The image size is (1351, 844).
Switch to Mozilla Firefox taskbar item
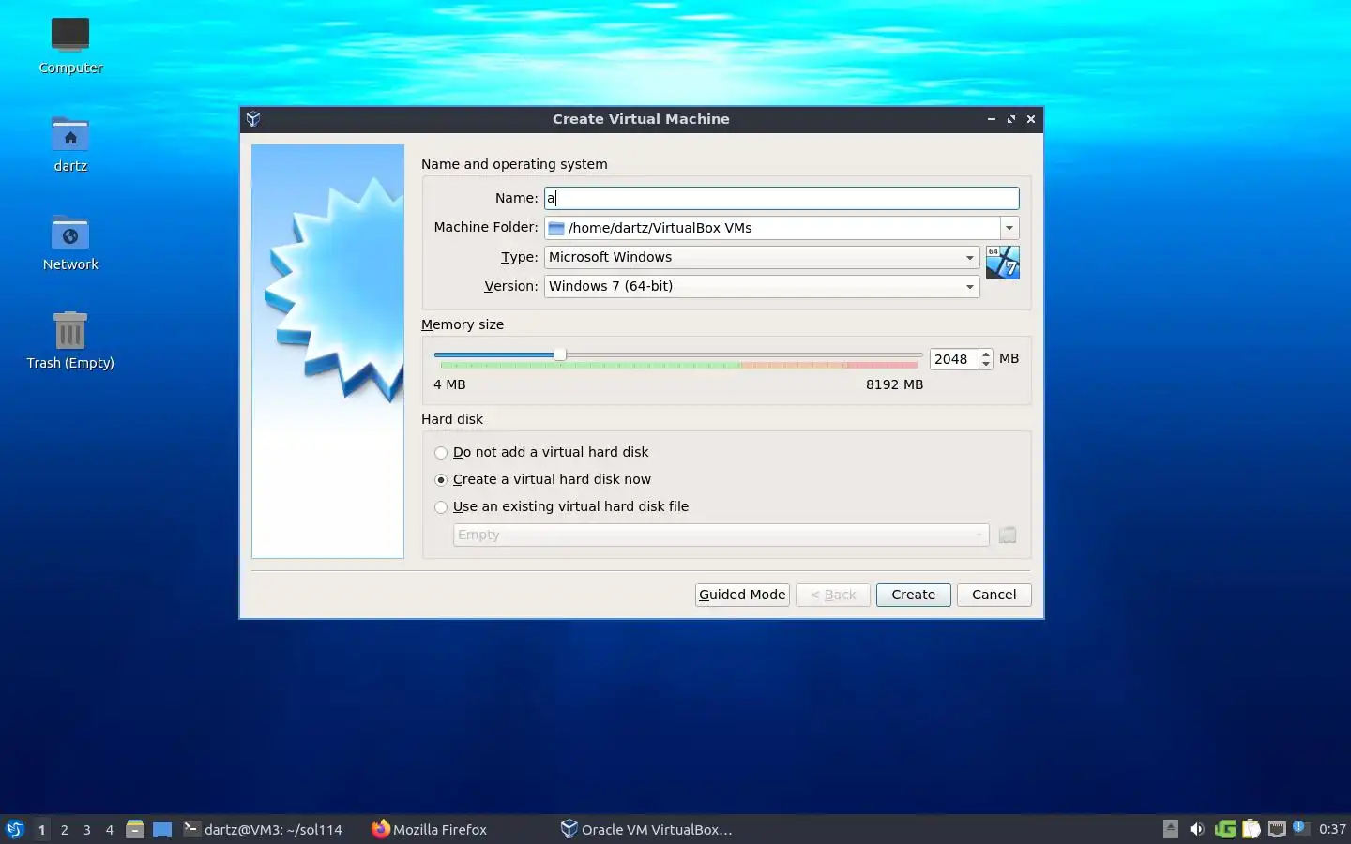point(430,829)
